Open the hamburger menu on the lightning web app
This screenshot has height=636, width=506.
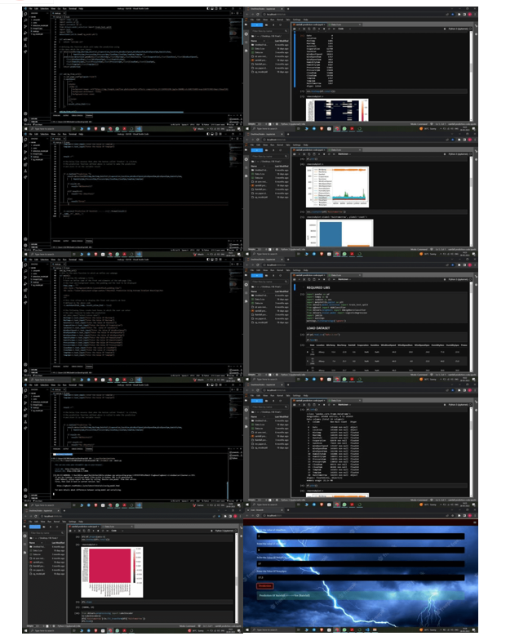click(475, 523)
